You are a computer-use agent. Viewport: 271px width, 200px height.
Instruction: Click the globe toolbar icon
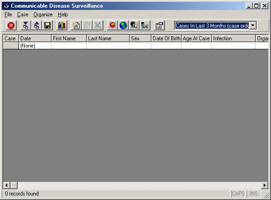[123, 26]
